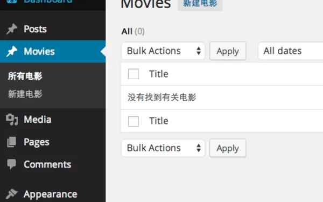Click the bottom Apply button
This screenshot has width=323, height=202.
point(228,148)
